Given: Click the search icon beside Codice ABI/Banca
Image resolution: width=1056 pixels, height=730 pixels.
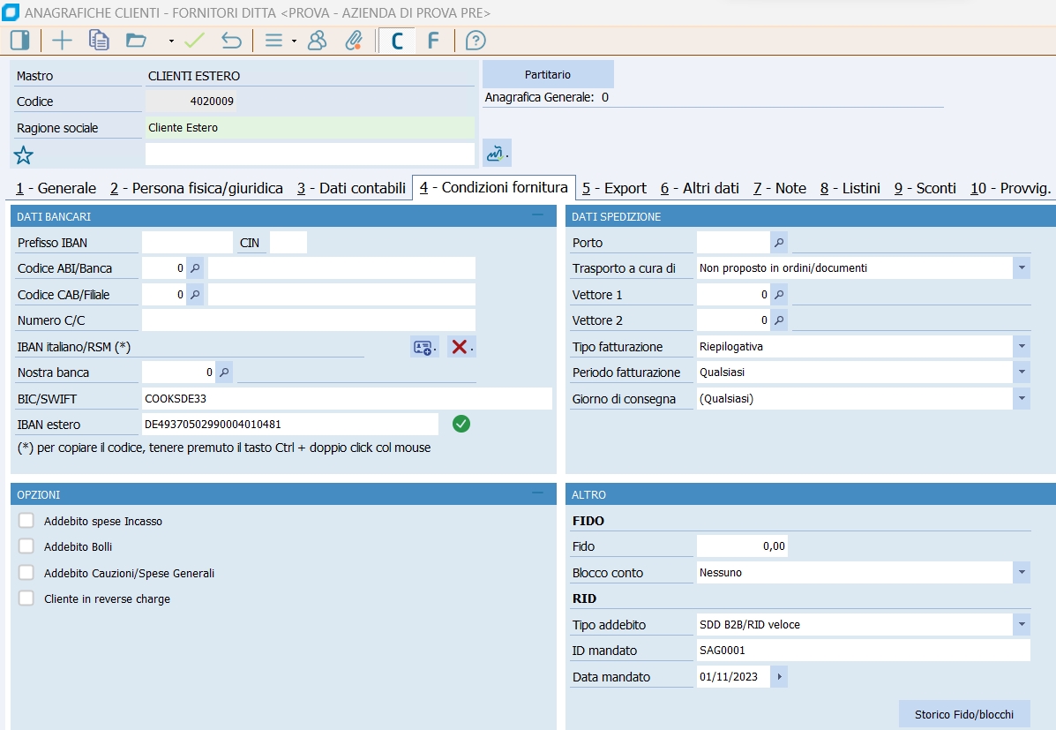Looking at the screenshot, I should point(195,268).
